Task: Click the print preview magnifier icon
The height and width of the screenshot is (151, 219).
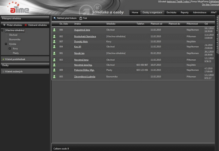Action: click(55, 18)
